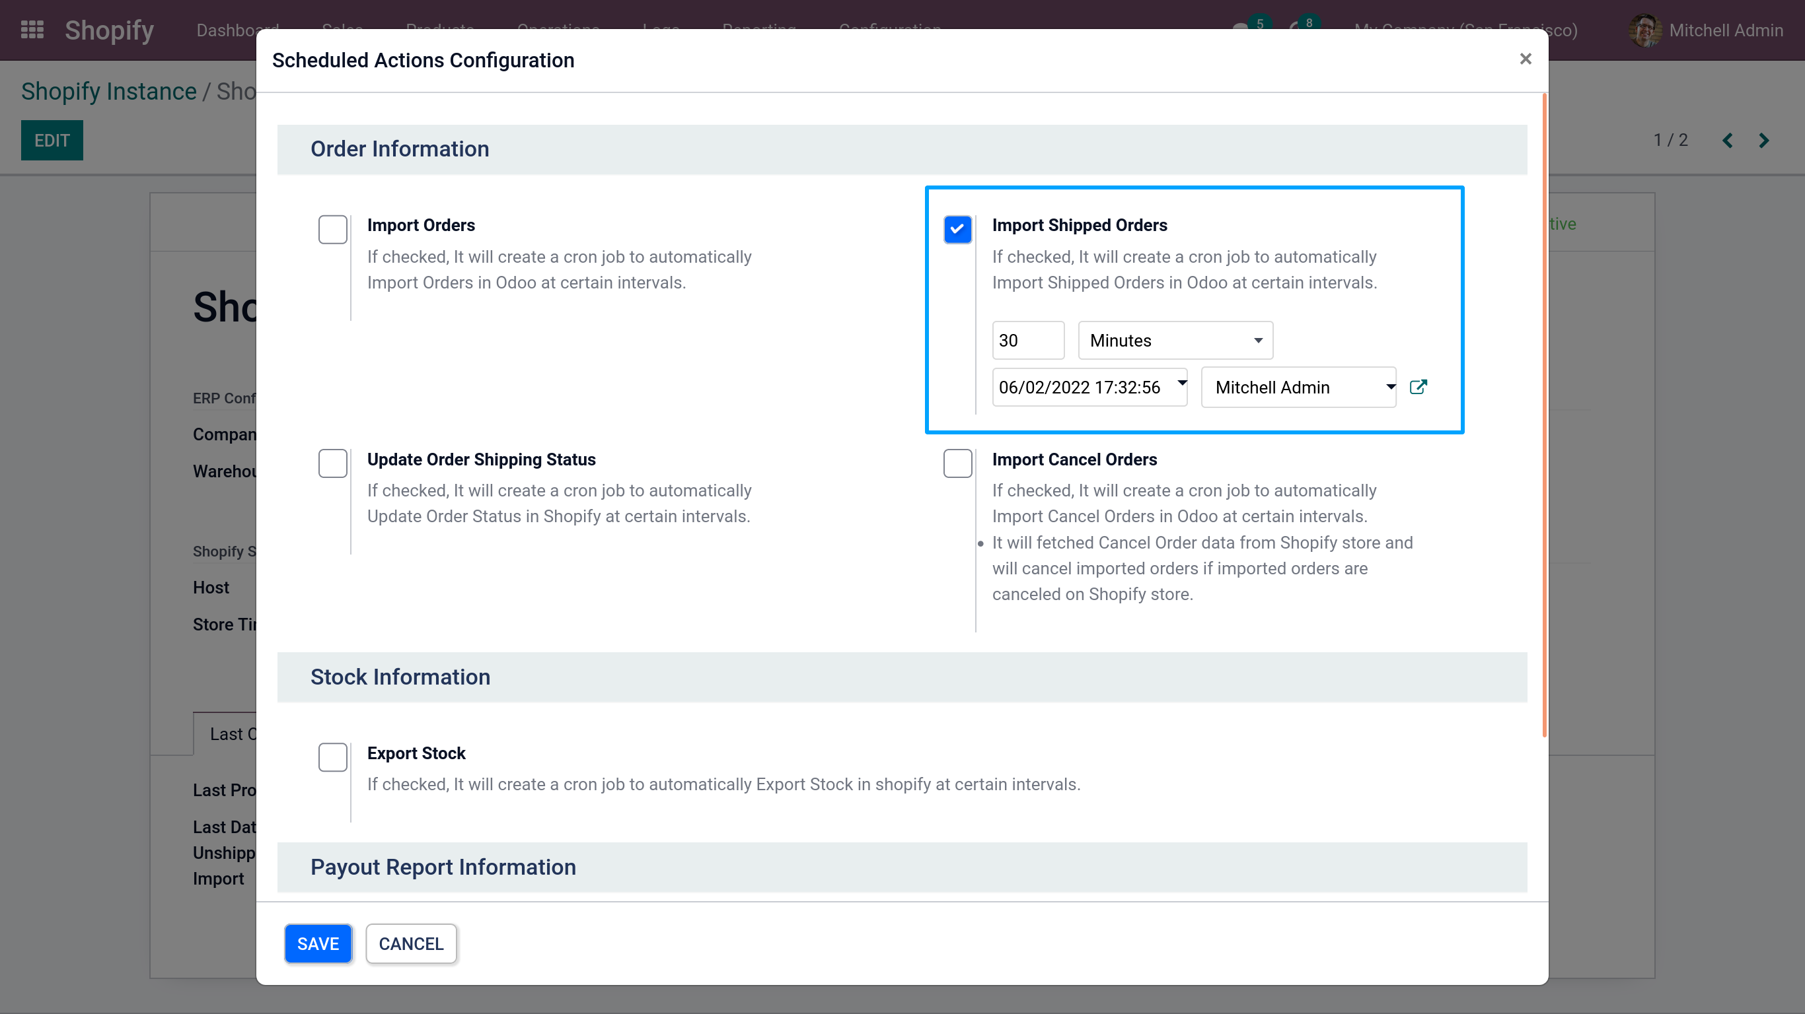
Task: Enable the Import Orders checkbox
Action: pos(333,229)
